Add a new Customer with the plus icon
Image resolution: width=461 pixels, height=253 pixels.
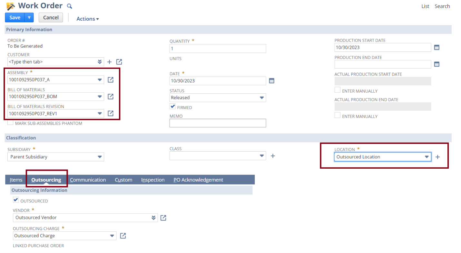click(x=110, y=61)
